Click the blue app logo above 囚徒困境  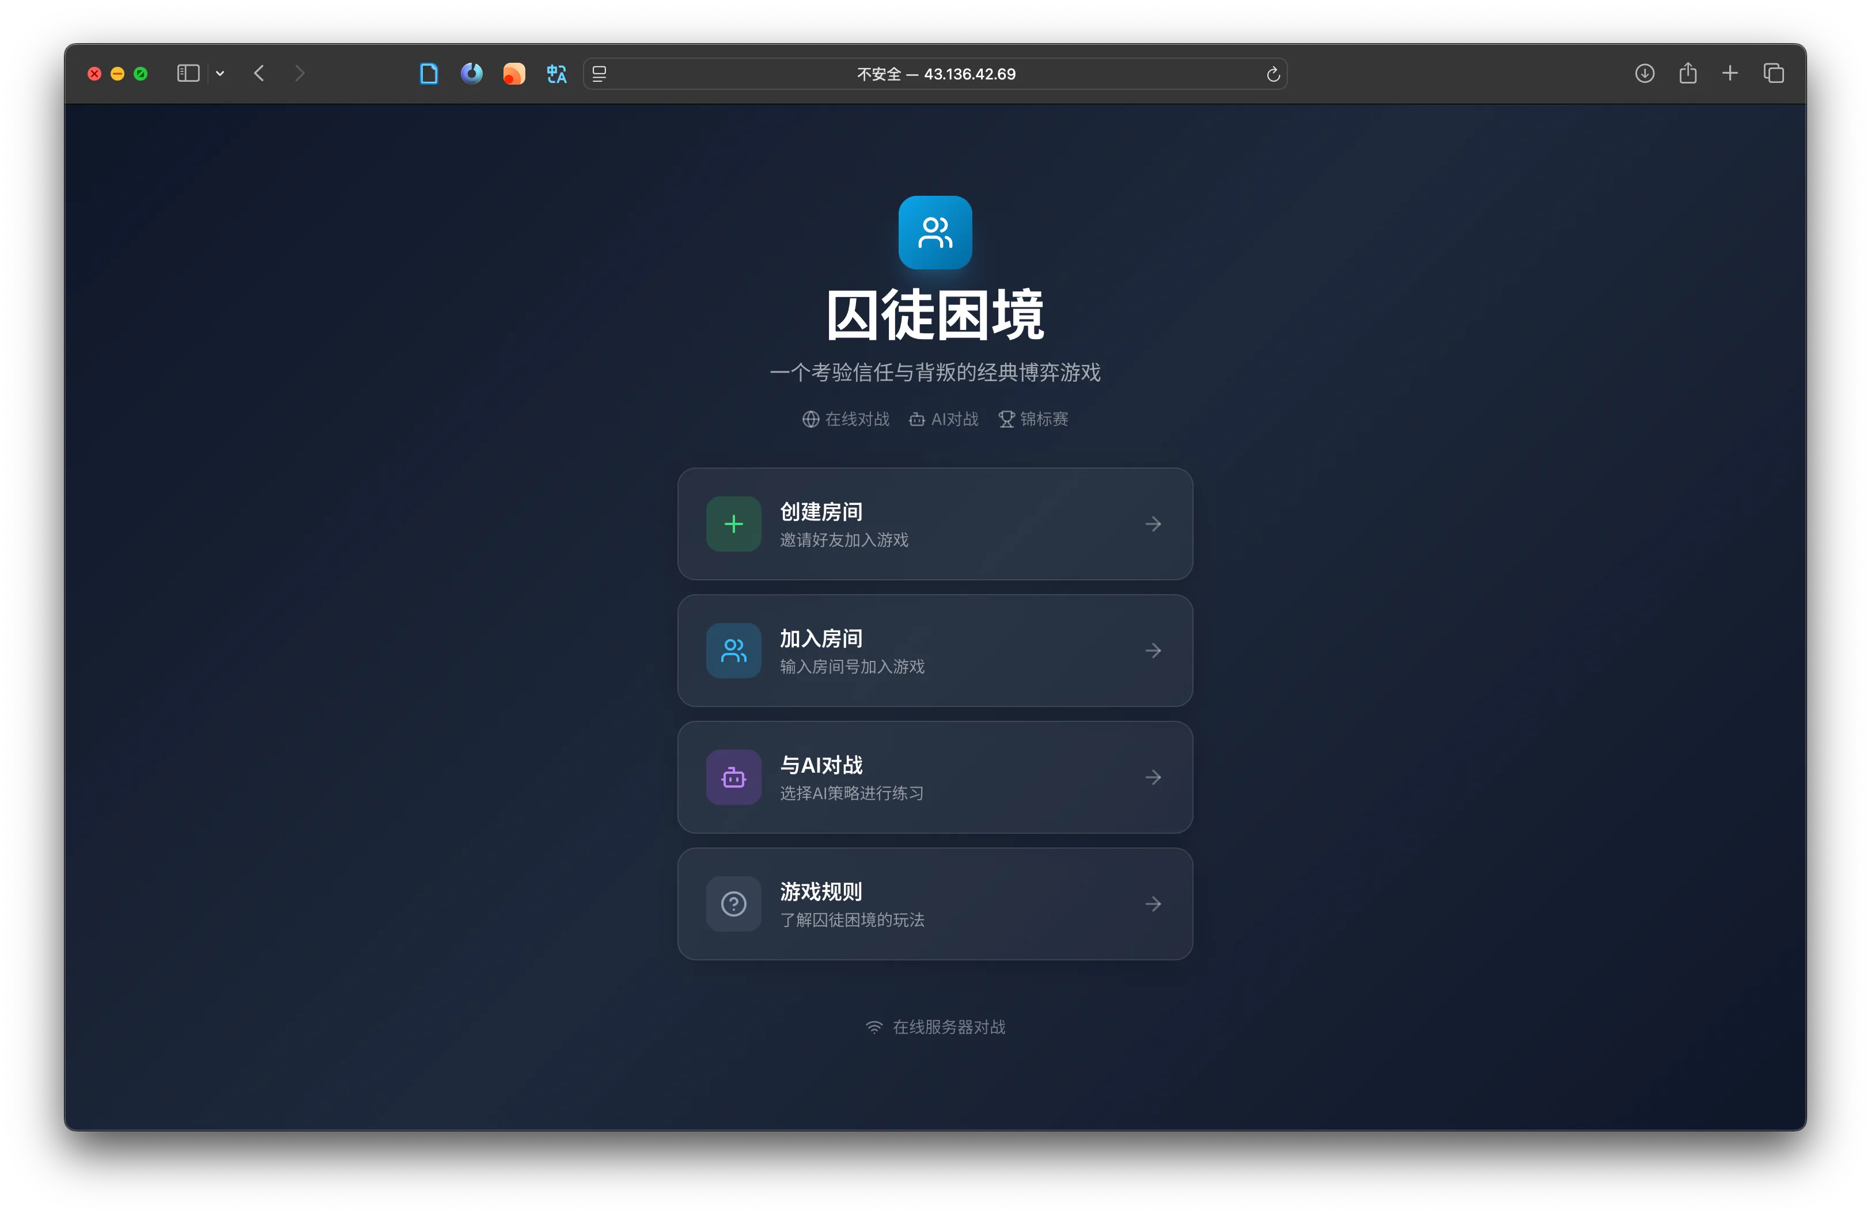pos(935,233)
